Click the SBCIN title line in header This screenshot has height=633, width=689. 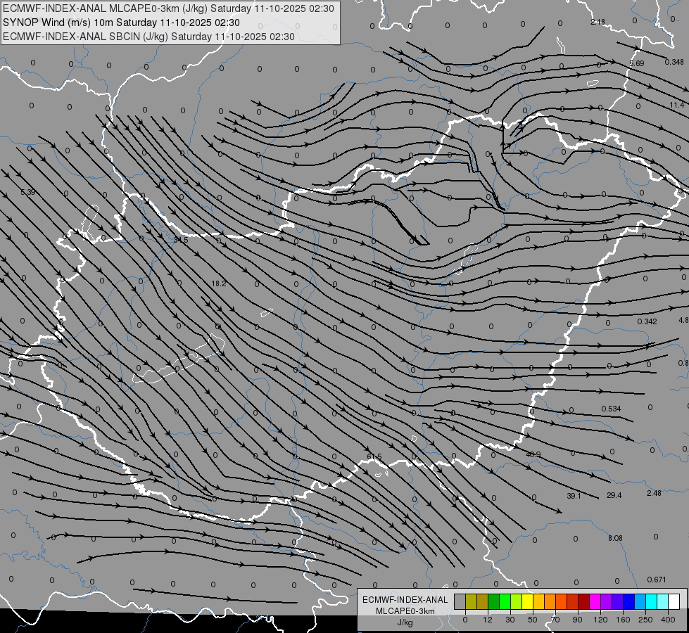pyautogui.click(x=148, y=37)
